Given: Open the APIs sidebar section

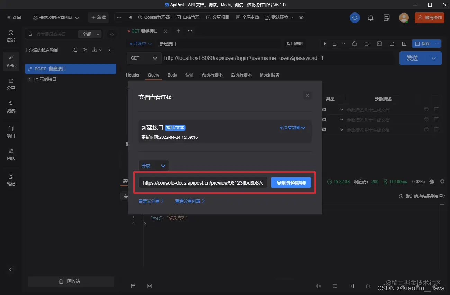Looking at the screenshot, I should tap(11, 61).
